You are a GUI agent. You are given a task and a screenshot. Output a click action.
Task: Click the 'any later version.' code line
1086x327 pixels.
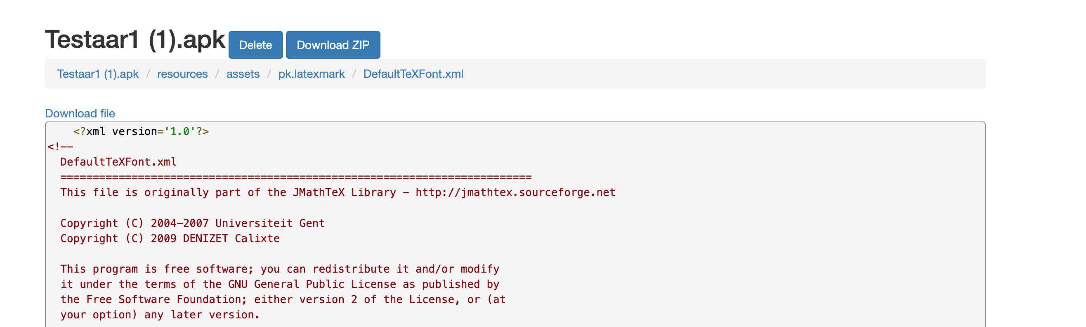[160, 315]
